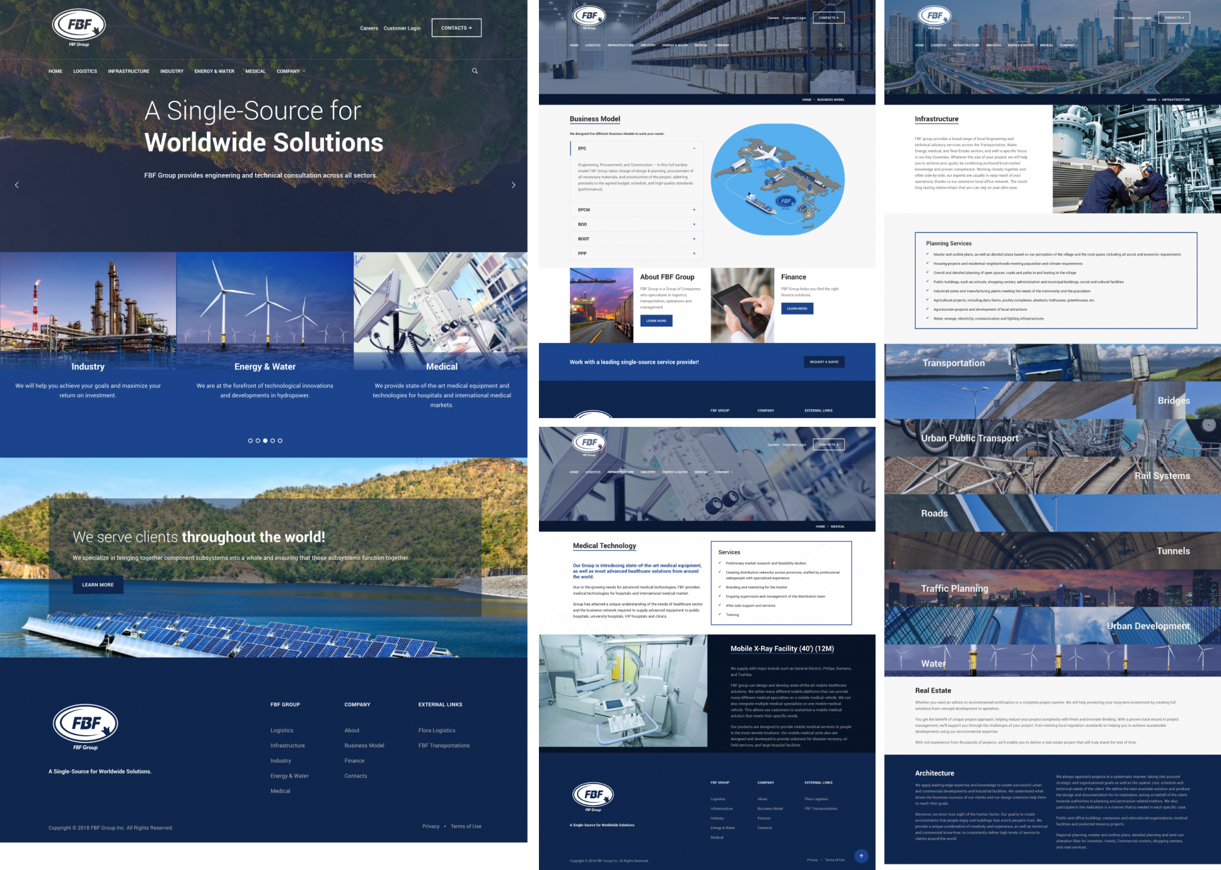This screenshot has height=870, width=1221.
Task: Click search icon on Infrastructure page header
Action: 1186,45
